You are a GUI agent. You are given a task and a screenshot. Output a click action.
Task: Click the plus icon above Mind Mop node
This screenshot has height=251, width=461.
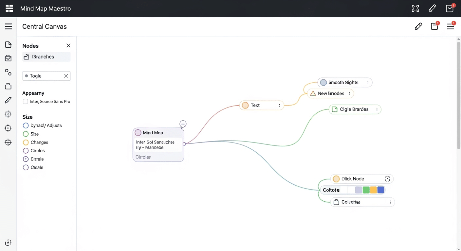pos(183,124)
